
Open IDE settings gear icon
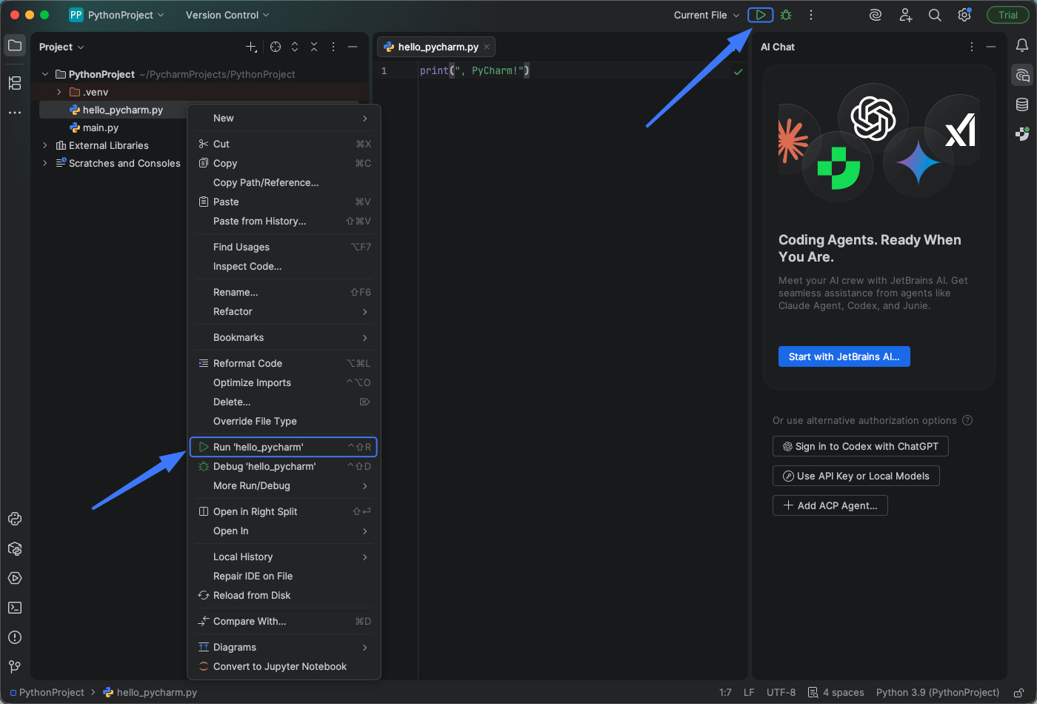point(964,15)
